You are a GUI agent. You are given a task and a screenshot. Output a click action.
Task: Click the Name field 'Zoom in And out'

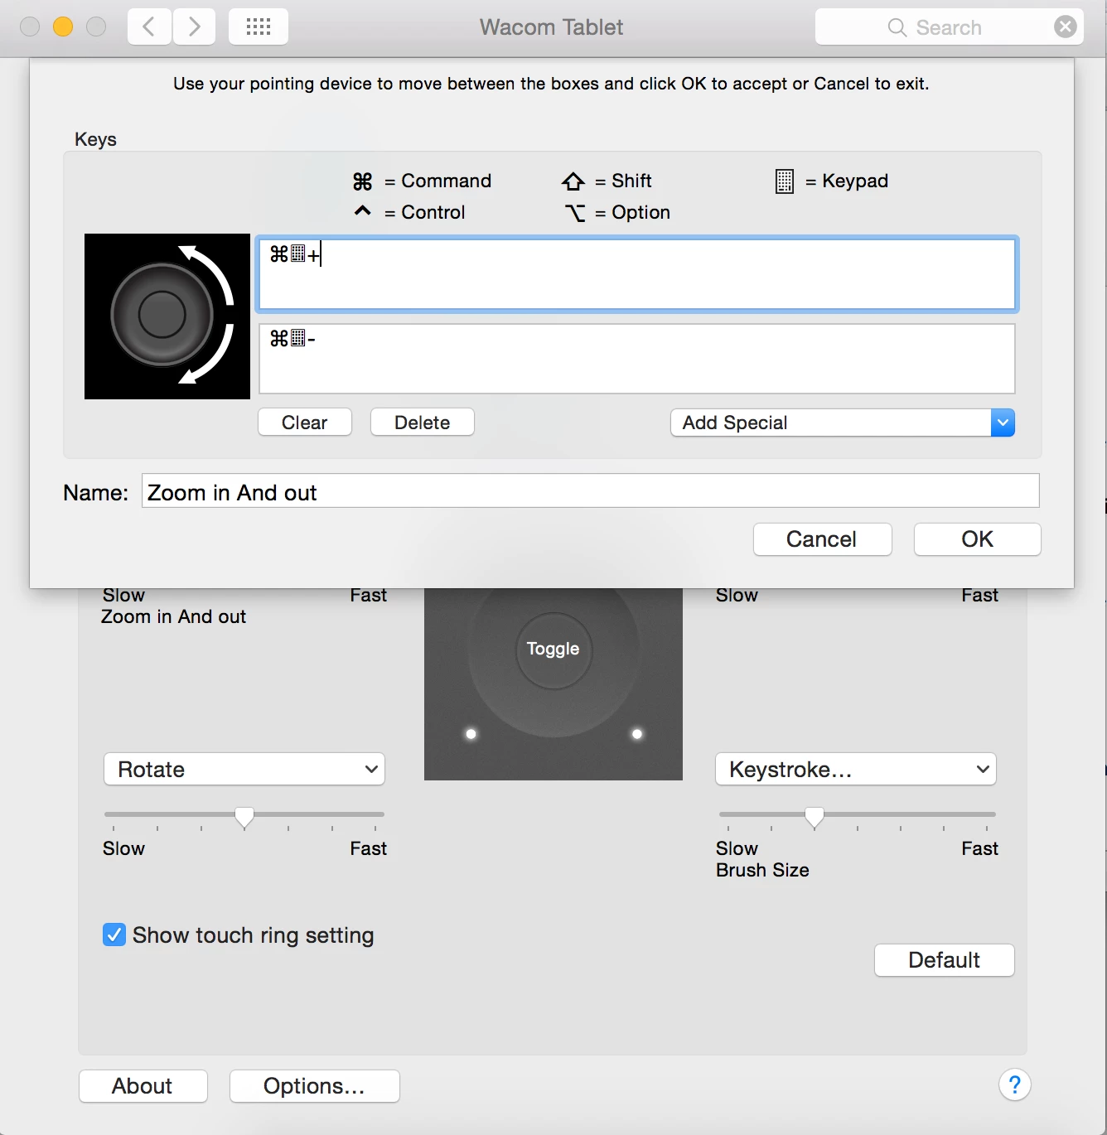(591, 491)
